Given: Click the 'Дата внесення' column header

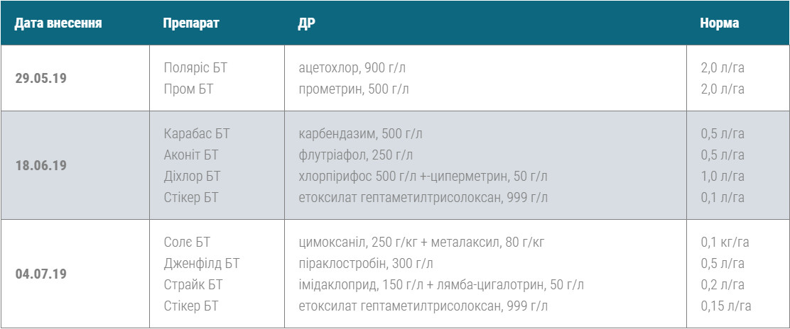Looking at the screenshot, I should [58, 23].
